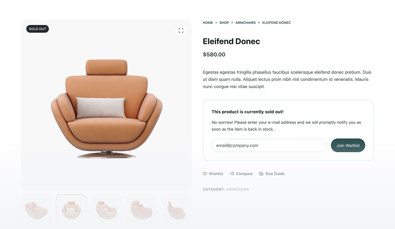Click chevron after Home breadcrumb
The width and height of the screenshot is (395, 229).
pos(216,23)
